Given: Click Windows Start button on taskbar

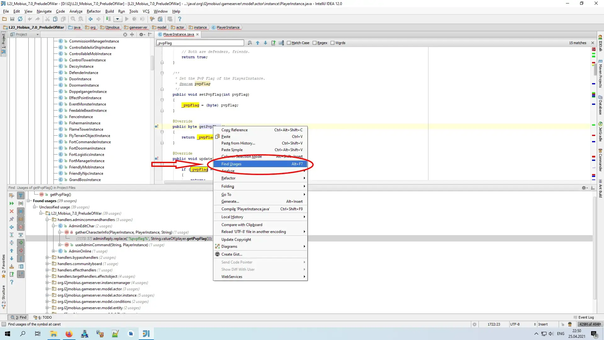Looking at the screenshot, I should pos(8,334).
